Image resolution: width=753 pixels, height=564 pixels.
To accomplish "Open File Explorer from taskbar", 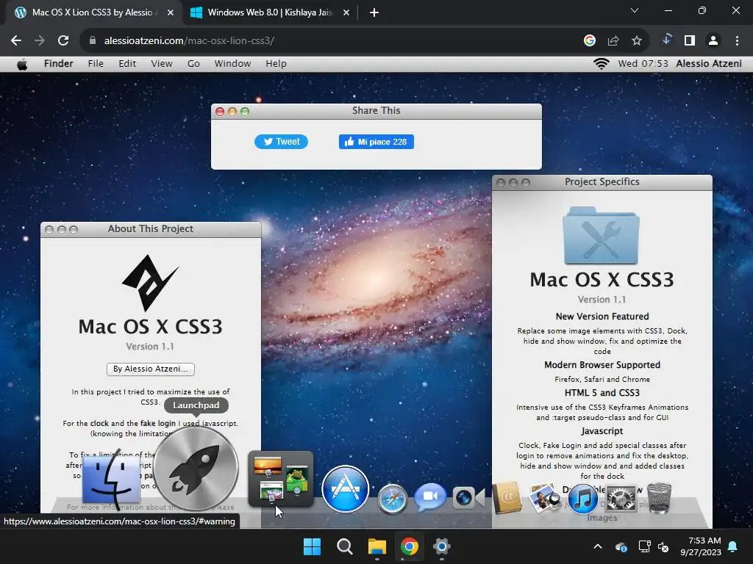I will click(x=377, y=546).
